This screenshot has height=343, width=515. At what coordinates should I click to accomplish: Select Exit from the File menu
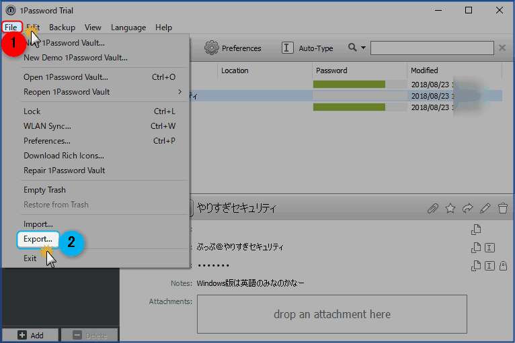pyautogui.click(x=104, y=258)
